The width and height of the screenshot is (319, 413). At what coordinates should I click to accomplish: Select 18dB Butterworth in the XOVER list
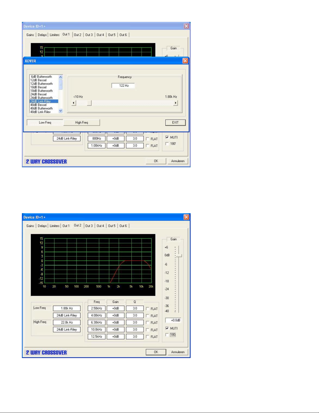point(44,91)
